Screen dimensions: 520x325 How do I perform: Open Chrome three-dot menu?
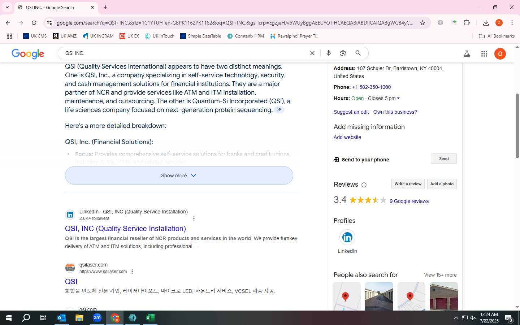[x=512, y=23]
